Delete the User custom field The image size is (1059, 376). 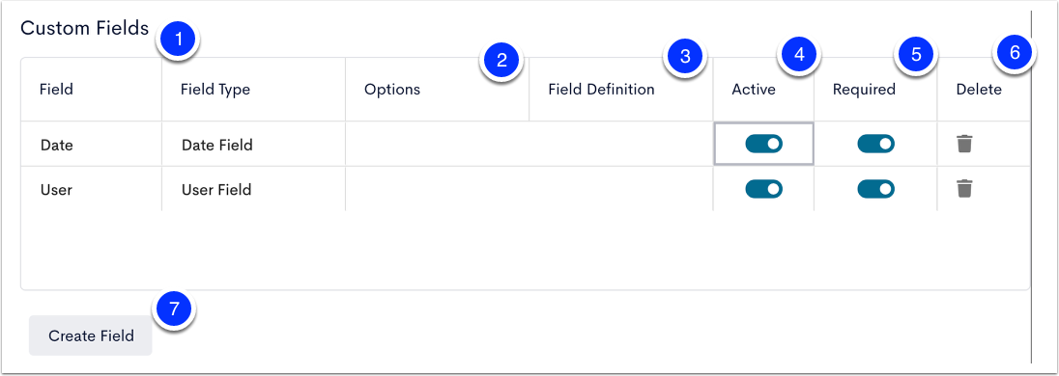pyautogui.click(x=964, y=189)
